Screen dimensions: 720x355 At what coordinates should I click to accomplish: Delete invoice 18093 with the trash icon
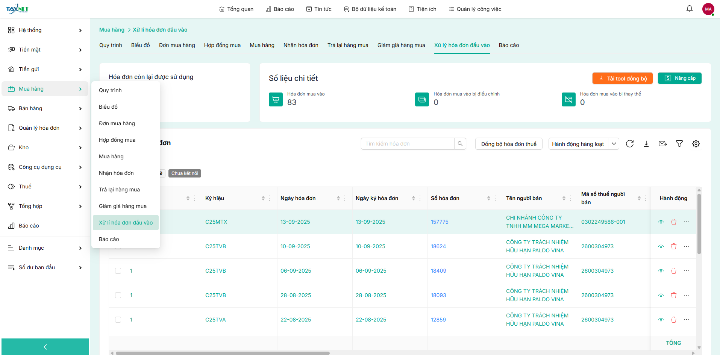tap(674, 295)
